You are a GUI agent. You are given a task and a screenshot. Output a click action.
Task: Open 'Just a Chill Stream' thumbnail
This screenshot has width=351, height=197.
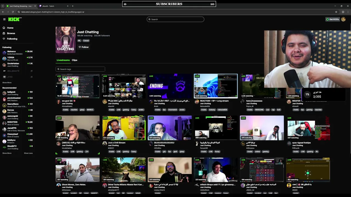click(124, 128)
